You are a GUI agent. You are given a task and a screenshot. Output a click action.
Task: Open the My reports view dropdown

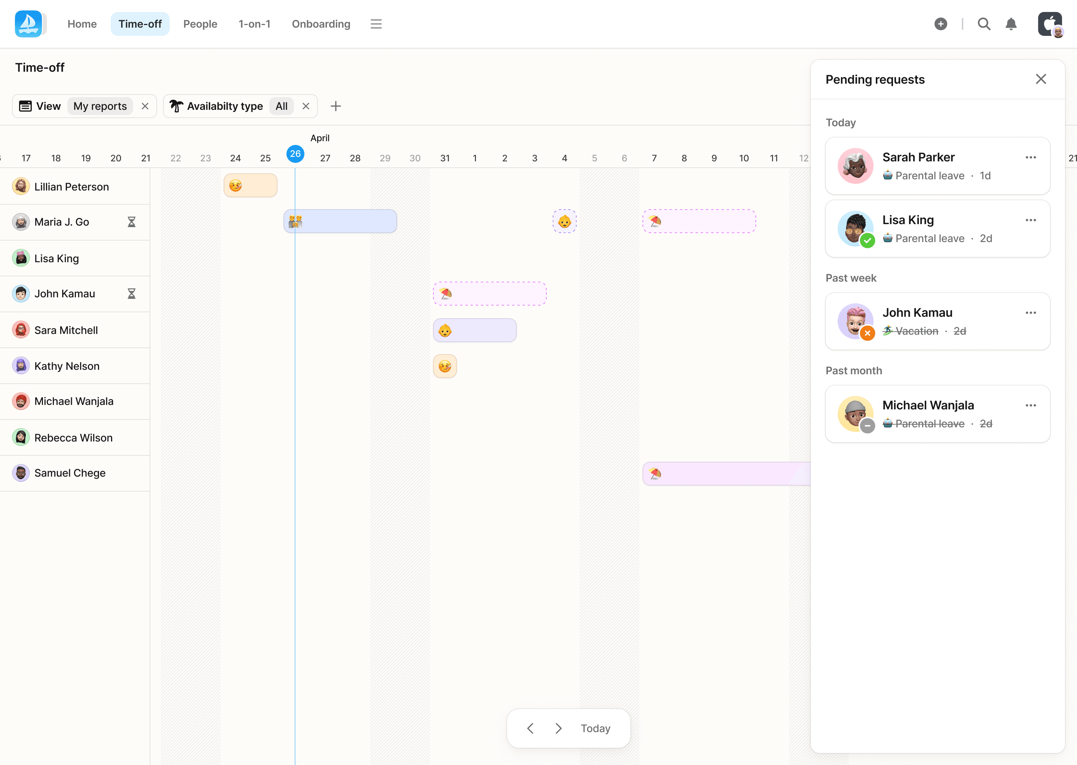click(x=100, y=106)
